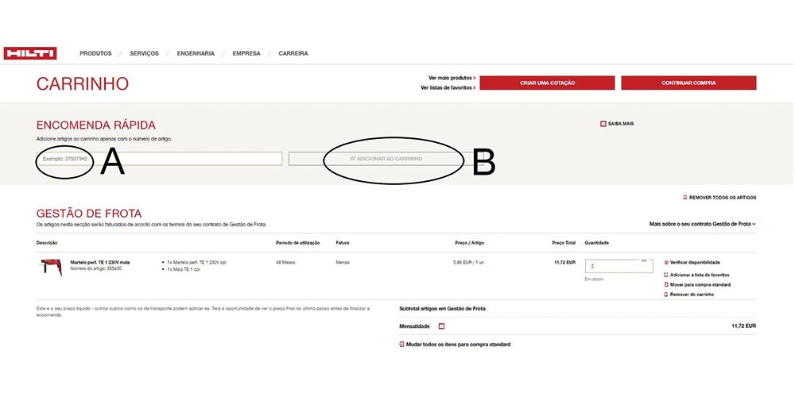
Task: Click the Verificar disponibilidade icon
Action: (x=666, y=263)
